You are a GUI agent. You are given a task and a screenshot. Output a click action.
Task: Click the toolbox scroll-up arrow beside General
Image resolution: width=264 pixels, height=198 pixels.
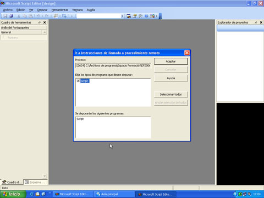tap(45, 32)
